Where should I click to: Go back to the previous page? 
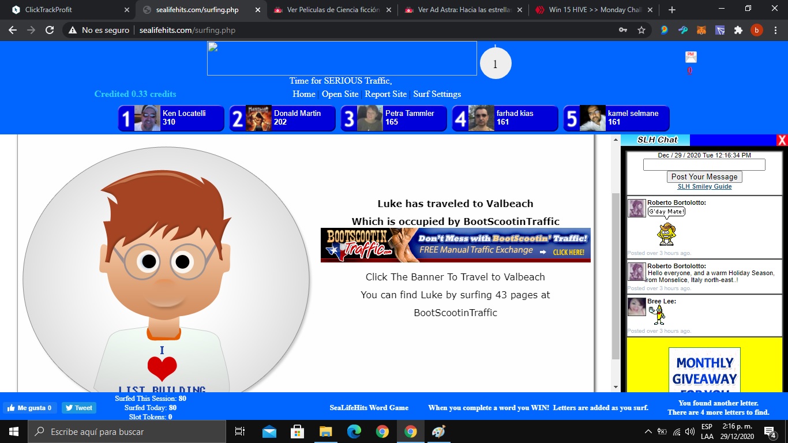[13, 30]
